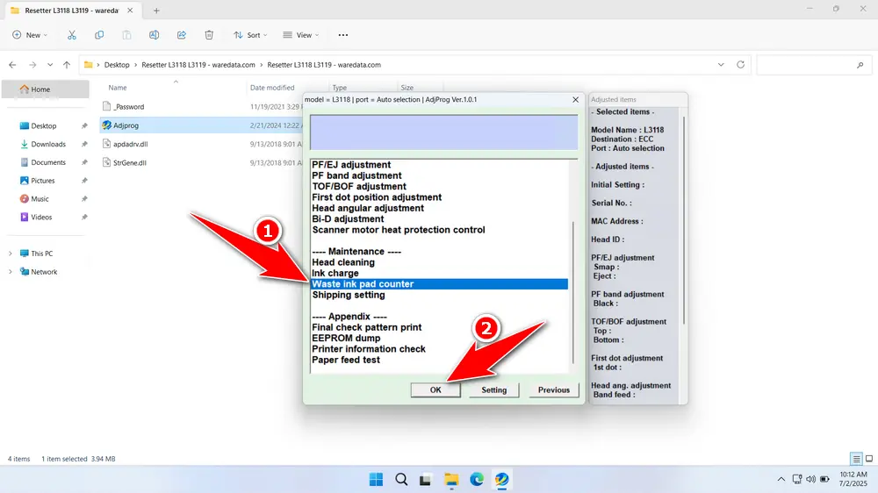Click OK in the AdjProg dialog
This screenshot has height=493, width=878.
click(435, 390)
